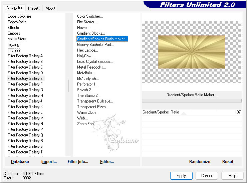This screenshot has width=247, height=183.
Task: Switch to the Navigator tab
Action: [x=14, y=8]
